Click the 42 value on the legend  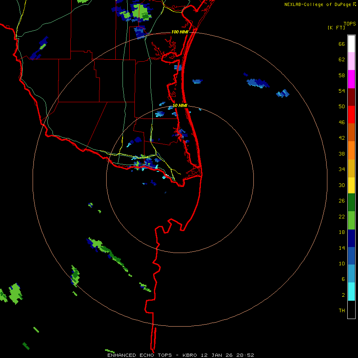342,138
